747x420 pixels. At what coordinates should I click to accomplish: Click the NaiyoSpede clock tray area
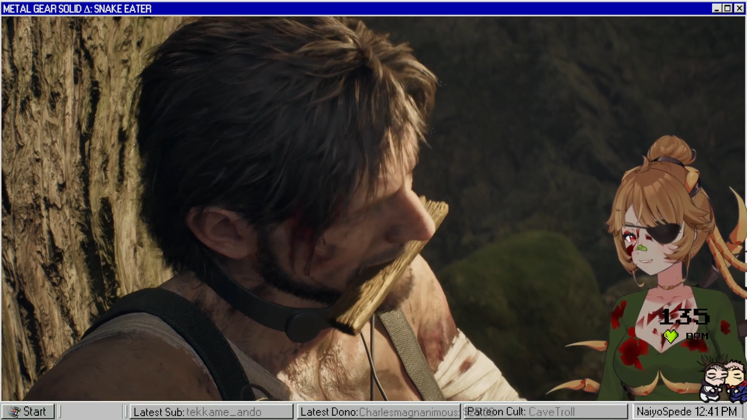[x=687, y=411]
